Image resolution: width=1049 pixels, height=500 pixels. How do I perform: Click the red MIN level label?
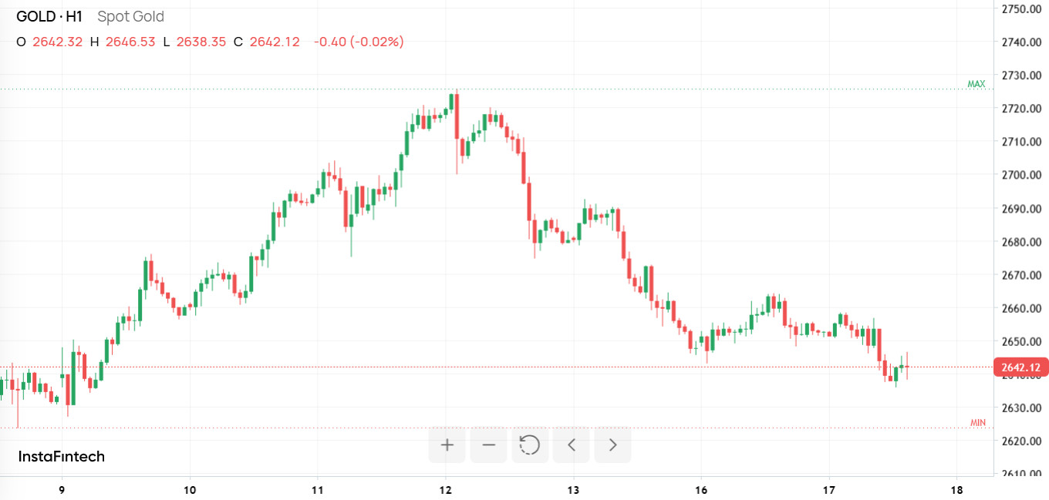point(977,423)
